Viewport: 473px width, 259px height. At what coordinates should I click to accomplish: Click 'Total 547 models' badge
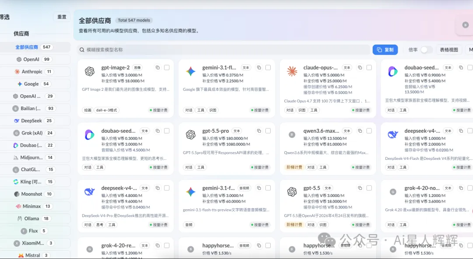[x=134, y=20]
